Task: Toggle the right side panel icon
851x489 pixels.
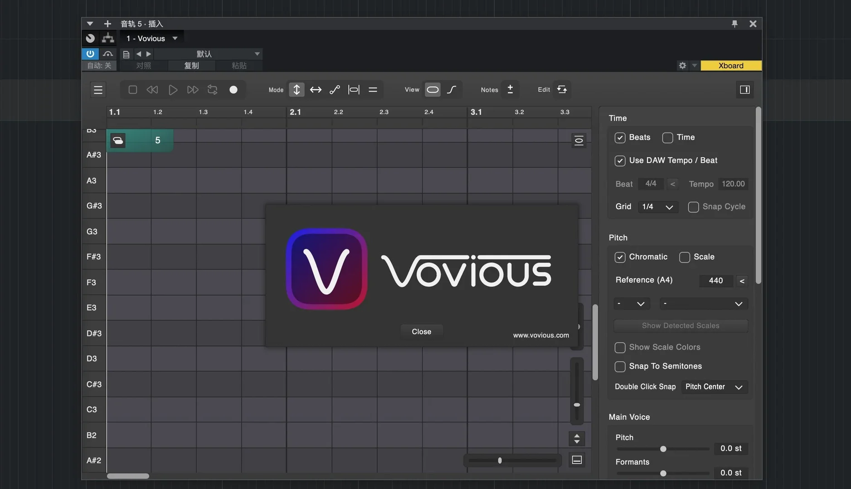Action: point(744,90)
